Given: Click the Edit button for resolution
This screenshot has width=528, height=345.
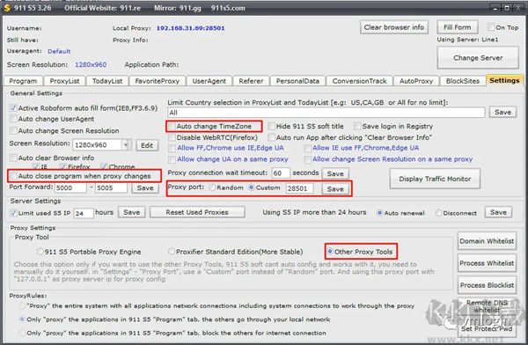Looking at the screenshot, I should [147, 145].
